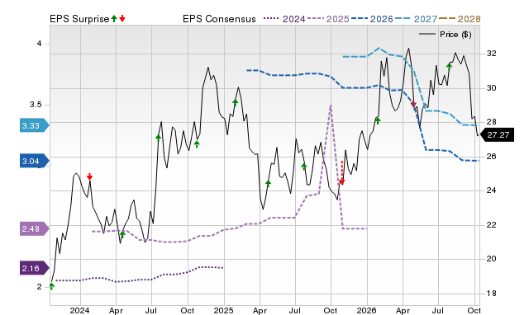Click the 2026 EPS consensus legend entry
Screen dimensions: 529x315
[372, 19]
